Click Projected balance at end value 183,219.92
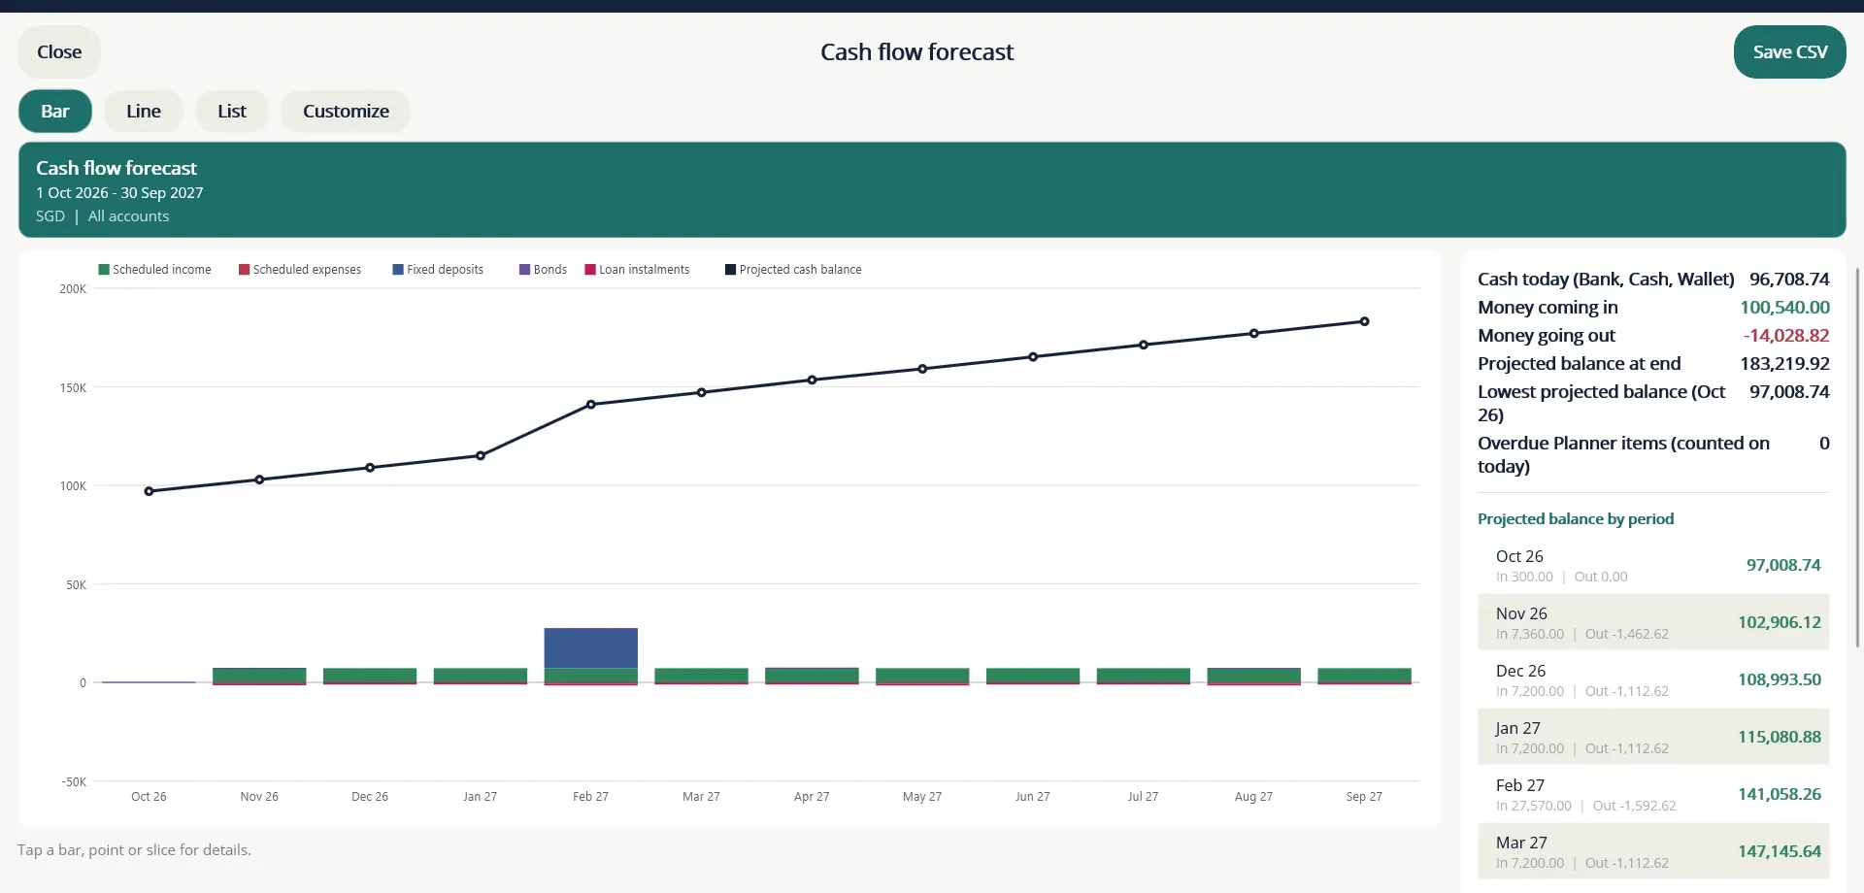Image resolution: width=1864 pixels, height=893 pixels. coord(1784,364)
